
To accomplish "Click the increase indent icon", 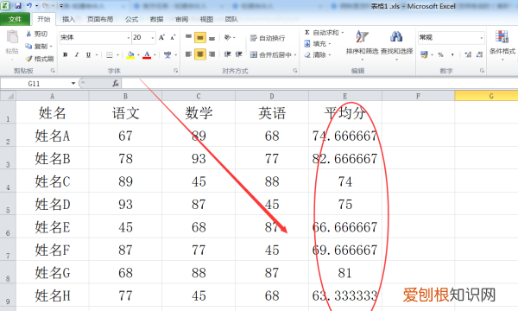I will pyautogui.click(x=238, y=54).
